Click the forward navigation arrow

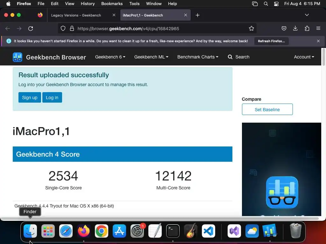coord(19,28)
